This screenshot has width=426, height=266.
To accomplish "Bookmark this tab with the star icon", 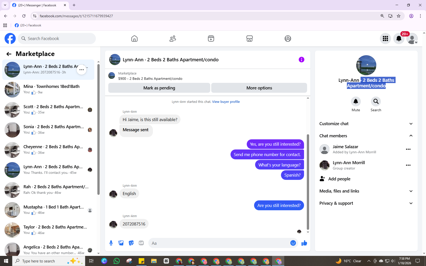I will [399, 16].
